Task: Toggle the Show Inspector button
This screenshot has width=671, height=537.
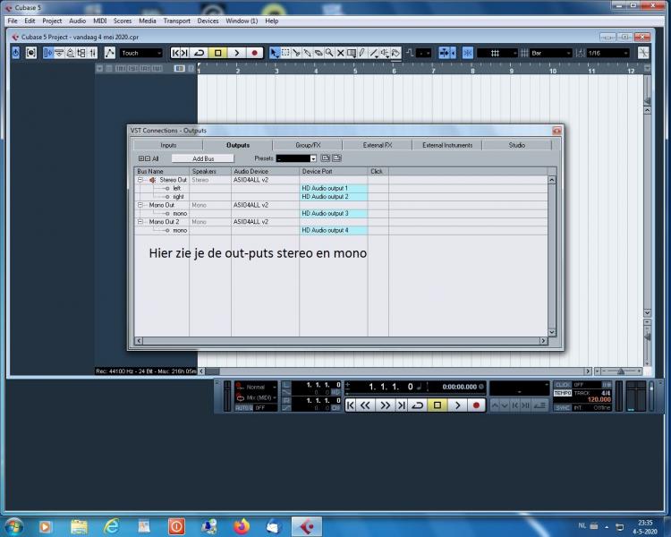Action: click(47, 53)
